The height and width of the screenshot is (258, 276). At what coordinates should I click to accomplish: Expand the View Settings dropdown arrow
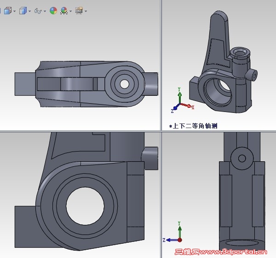[x=86, y=11]
